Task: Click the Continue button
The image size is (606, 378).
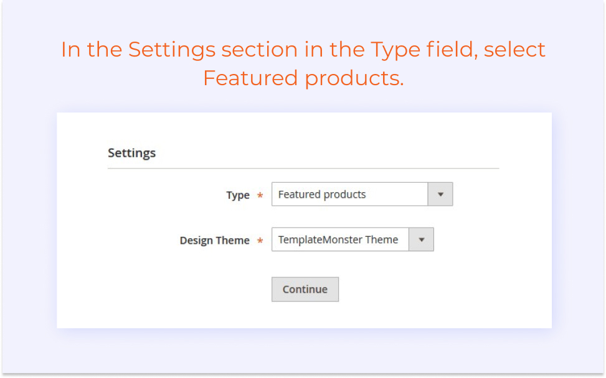Action: (x=305, y=289)
